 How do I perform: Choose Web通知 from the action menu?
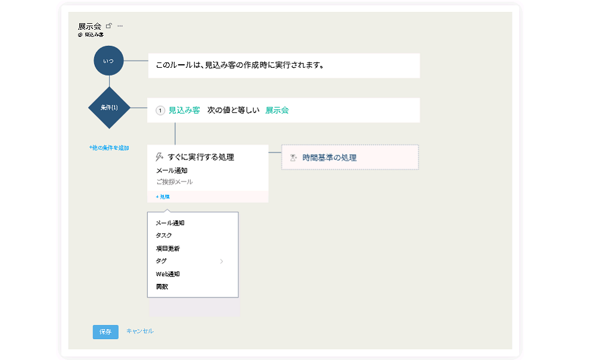[x=167, y=274]
